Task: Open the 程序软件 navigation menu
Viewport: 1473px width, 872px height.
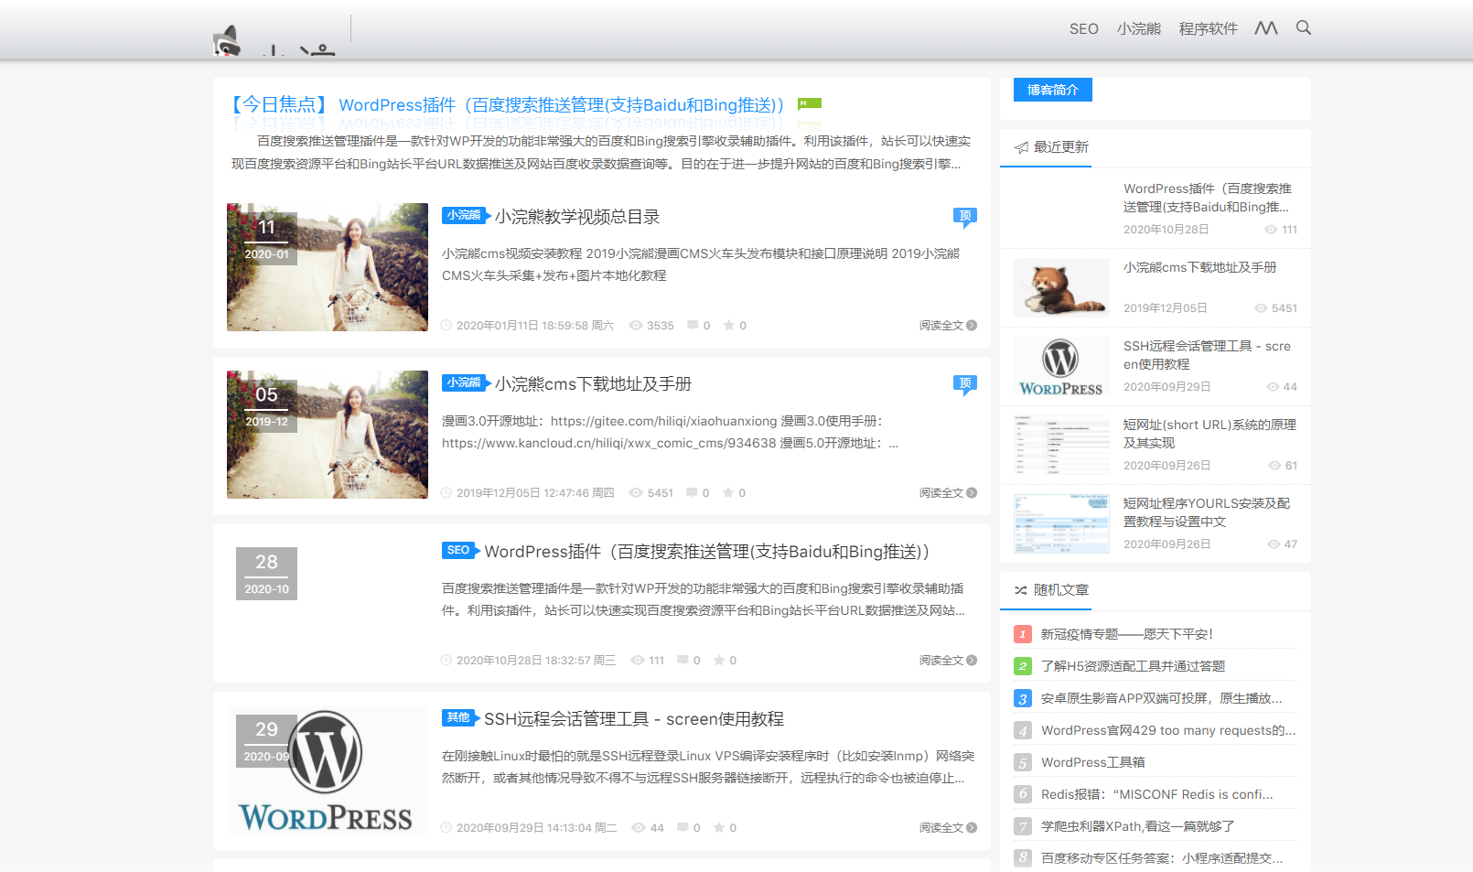Action: tap(1209, 28)
